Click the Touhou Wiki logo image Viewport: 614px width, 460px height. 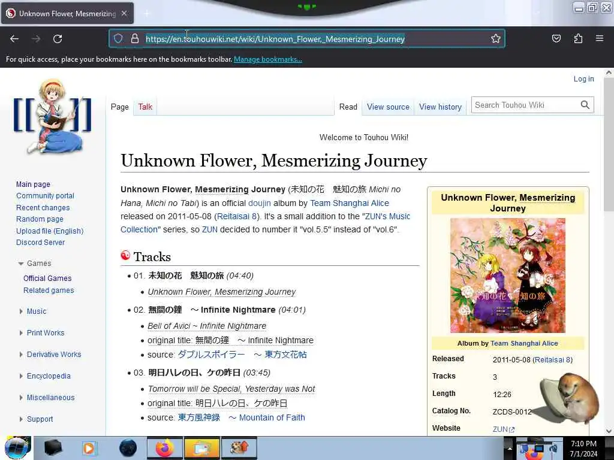(x=53, y=116)
